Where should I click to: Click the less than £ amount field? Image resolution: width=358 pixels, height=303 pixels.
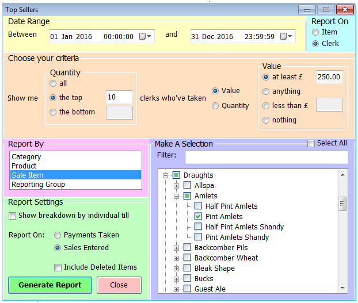(x=329, y=105)
